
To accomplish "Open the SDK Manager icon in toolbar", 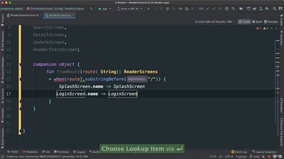I will [267, 9].
